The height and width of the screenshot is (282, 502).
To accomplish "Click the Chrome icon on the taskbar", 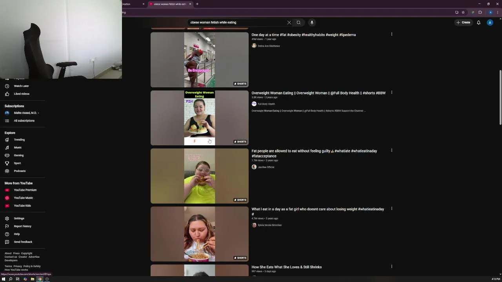I will click(x=40, y=279).
